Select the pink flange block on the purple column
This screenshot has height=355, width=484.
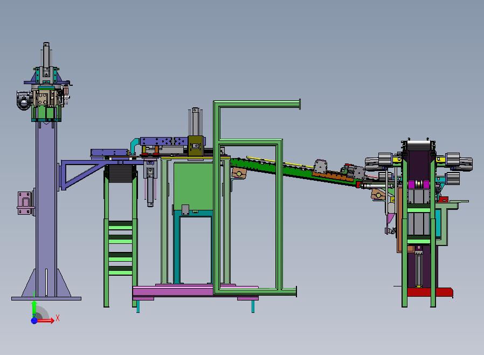pos(25,203)
